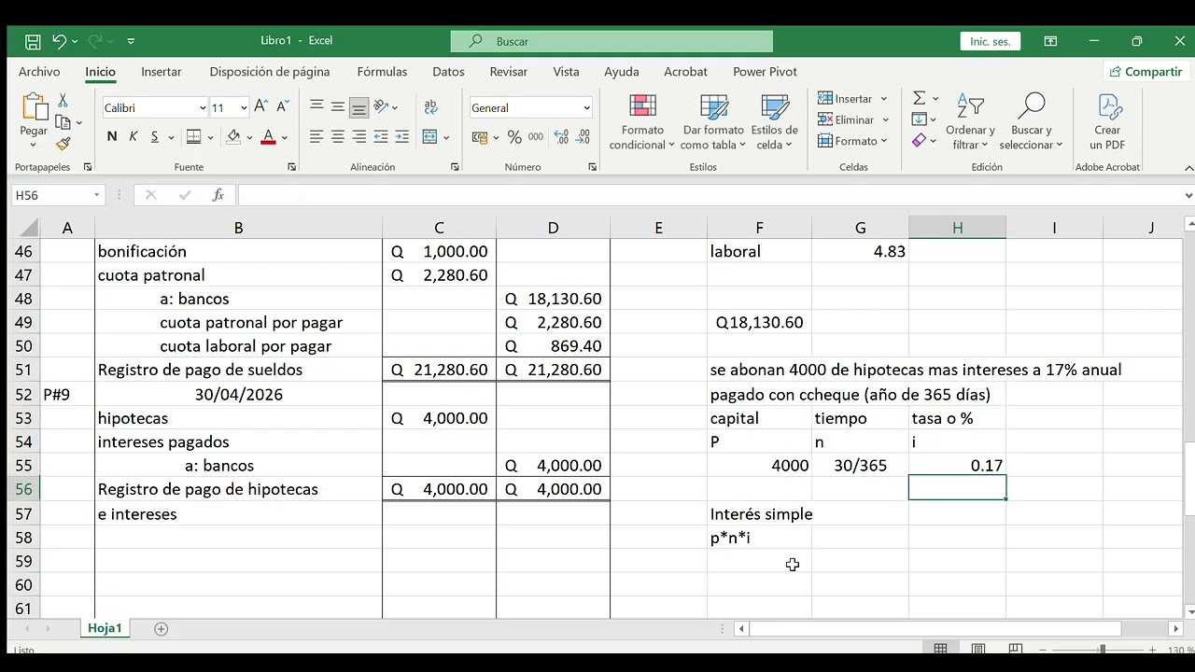The width and height of the screenshot is (1195, 672).
Task: Open the General number format dropdown
Action: [586, 108]
